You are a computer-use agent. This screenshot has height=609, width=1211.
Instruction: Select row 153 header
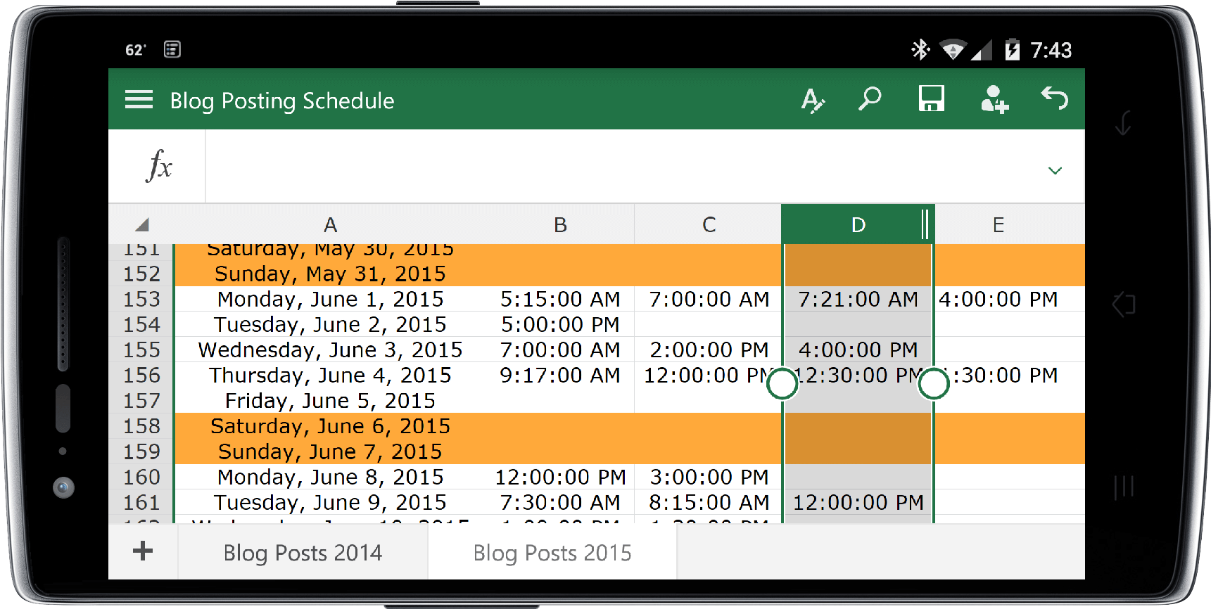(x=141, y=299)
